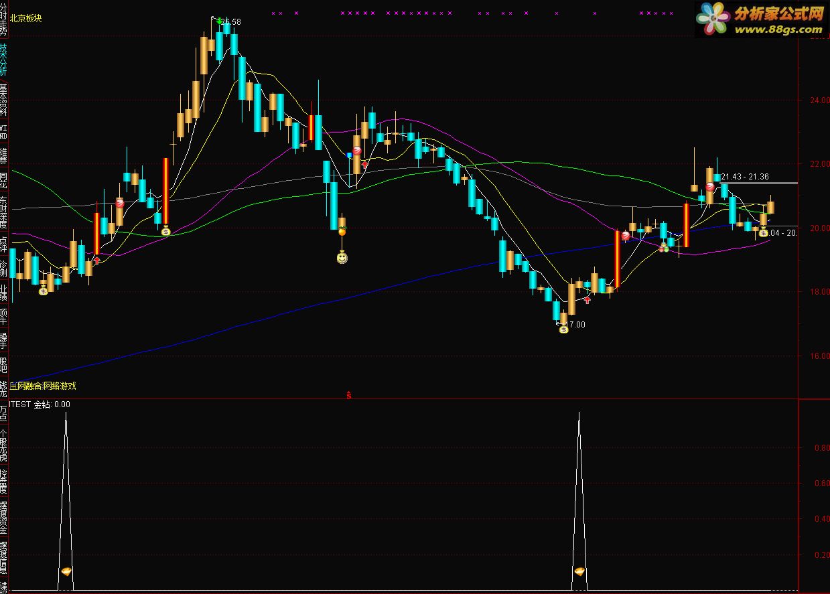
Task: Open the 分时走势 side tab
Action: click(4, 20)
